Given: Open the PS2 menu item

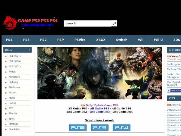Looking at the screenshot, I should click(43, 40).
